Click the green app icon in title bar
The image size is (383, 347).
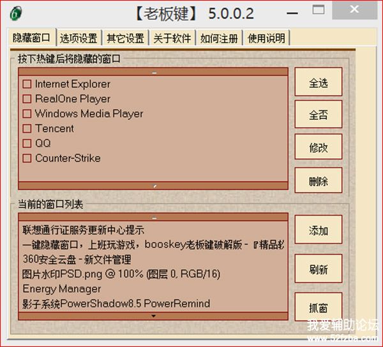16,13
